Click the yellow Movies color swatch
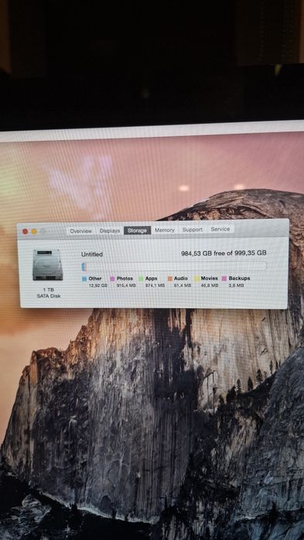 pos(196,279)
